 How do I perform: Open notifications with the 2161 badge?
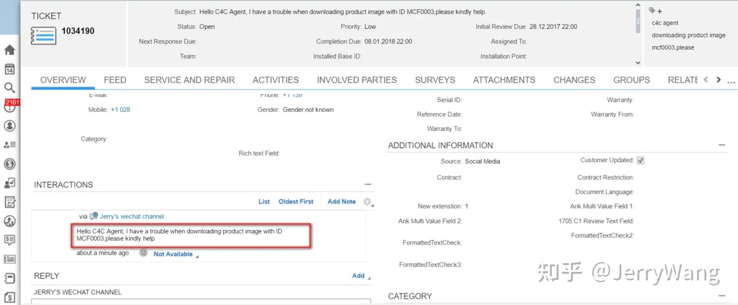10,106
